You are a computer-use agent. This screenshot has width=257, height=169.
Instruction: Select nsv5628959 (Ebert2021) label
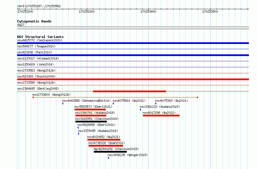click(96, 125)
